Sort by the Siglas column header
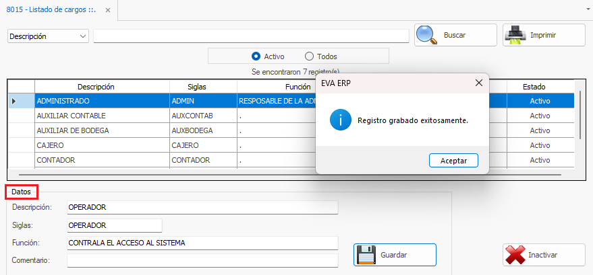The width and height of the screenshot is (593, 275). (x=197, y=87)
